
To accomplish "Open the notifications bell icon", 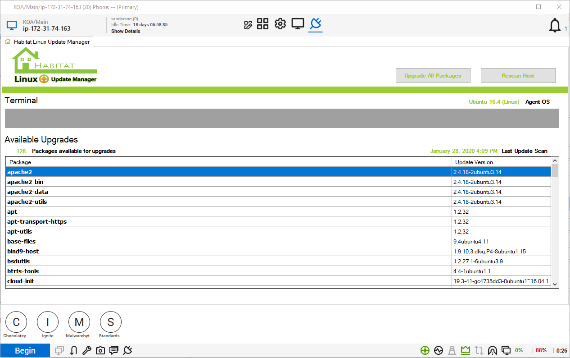I will point(555,26).
